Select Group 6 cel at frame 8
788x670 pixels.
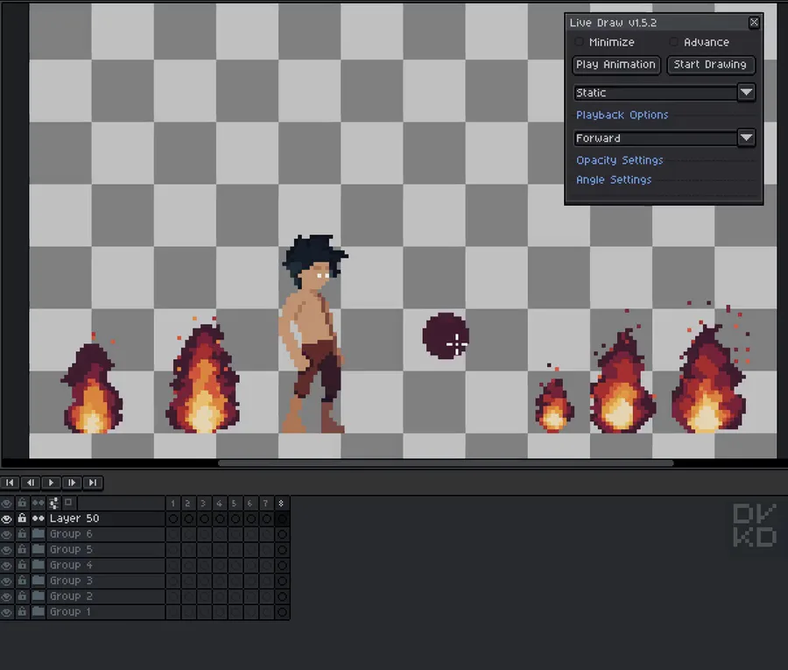(x=282, y=534)
